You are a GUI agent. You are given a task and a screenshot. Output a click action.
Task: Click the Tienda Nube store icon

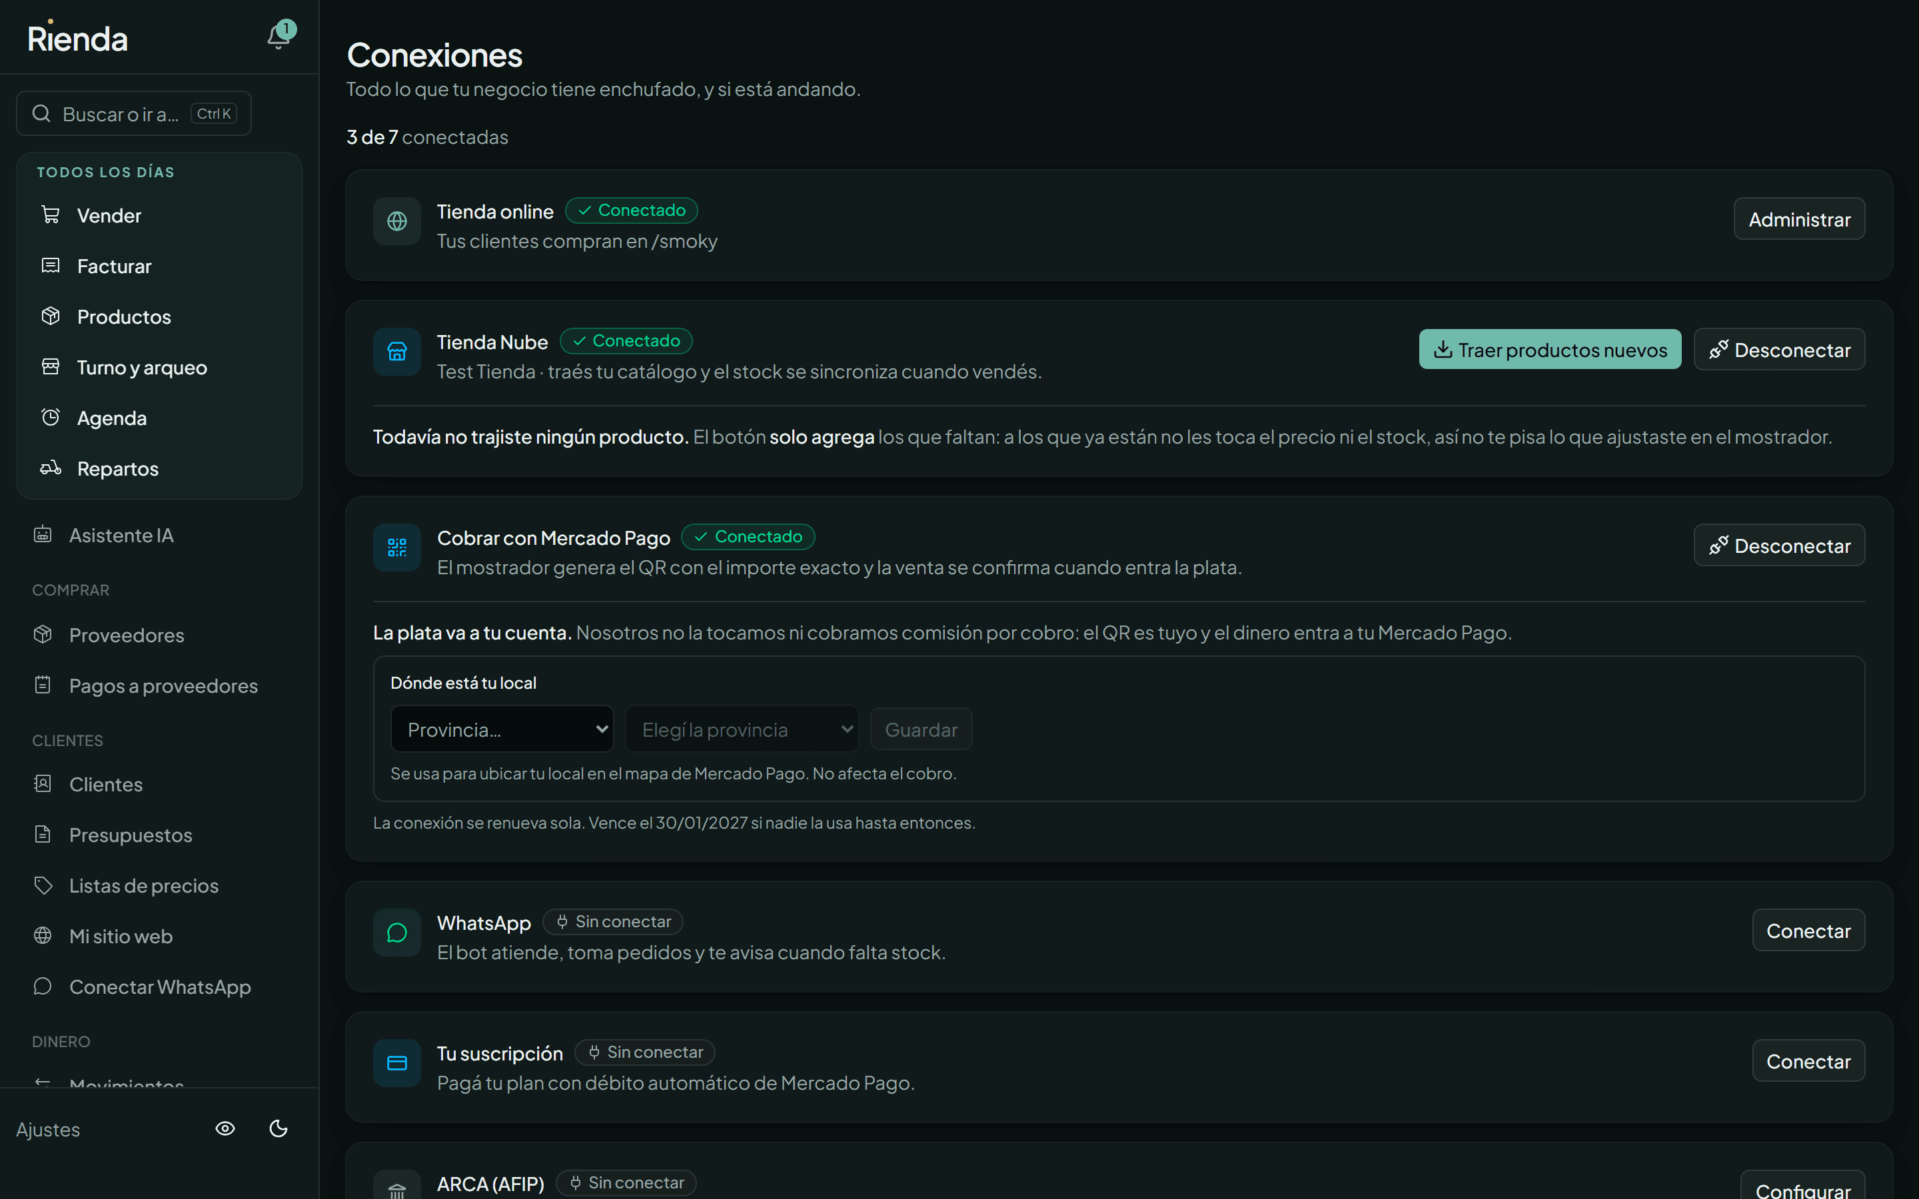pos(397,352)
